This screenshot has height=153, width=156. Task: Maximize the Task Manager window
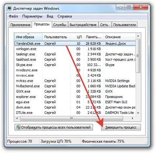(129, 8)
